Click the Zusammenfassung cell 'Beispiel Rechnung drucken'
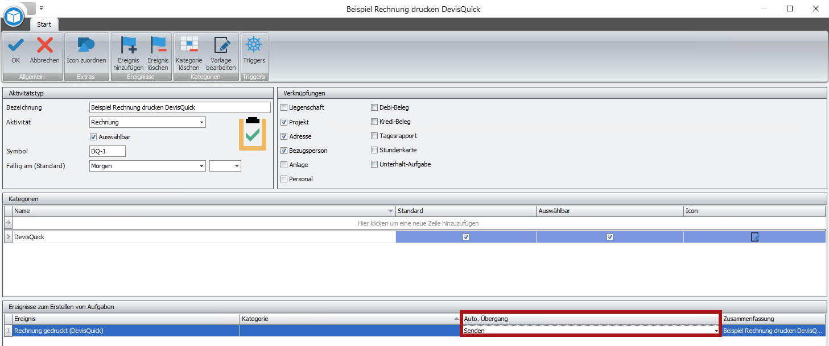This screenshot has height=346, width=829. coord(773,330)
